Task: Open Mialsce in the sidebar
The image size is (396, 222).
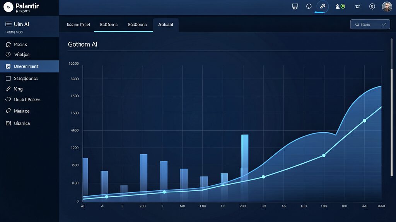Action: (29, 111)
